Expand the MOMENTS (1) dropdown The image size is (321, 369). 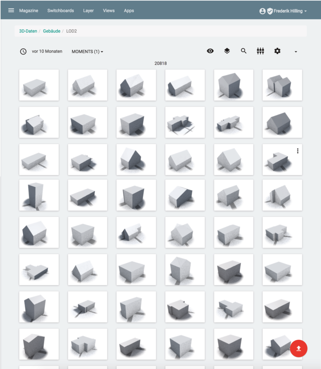(x=87, y=52)
